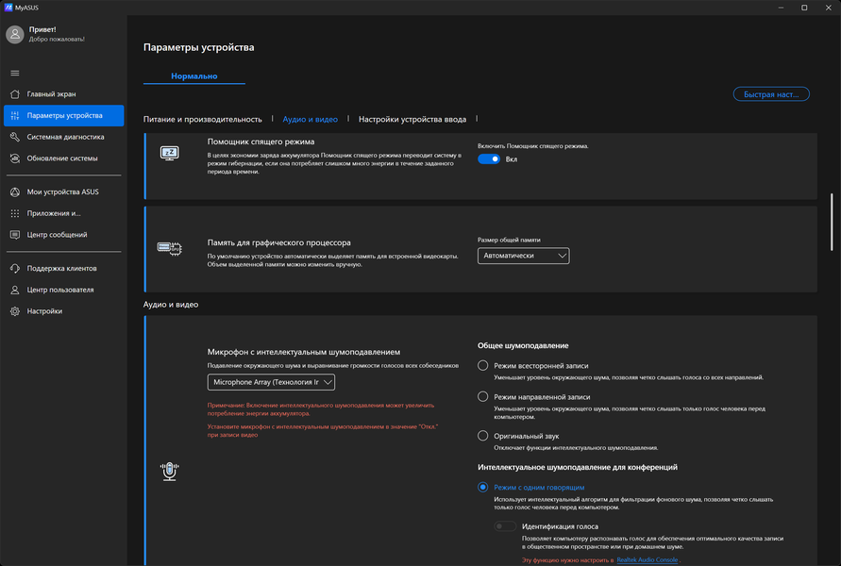Open Поддержка клиентов headset icon
Screen dimensions: 841x566
[x=15, y=268]
